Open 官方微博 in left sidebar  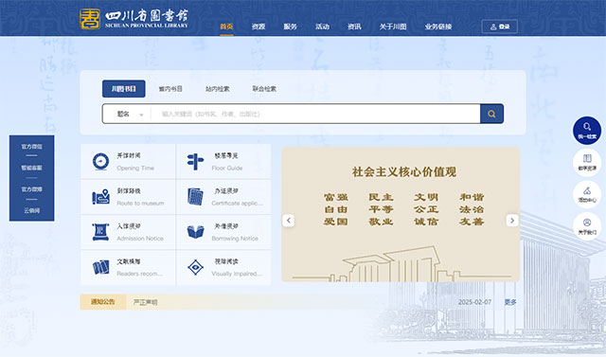coord(31,189)
